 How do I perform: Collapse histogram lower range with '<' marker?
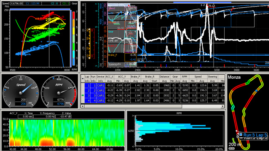(133, 146)
